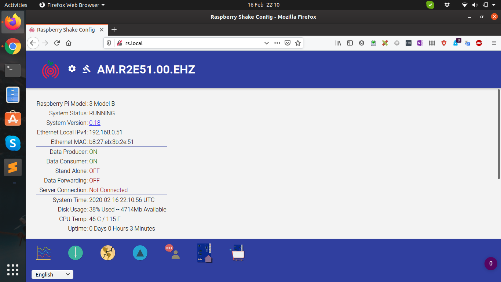Launch Google Chrome from the dock

pyautogui.click(x=13, y=46)
